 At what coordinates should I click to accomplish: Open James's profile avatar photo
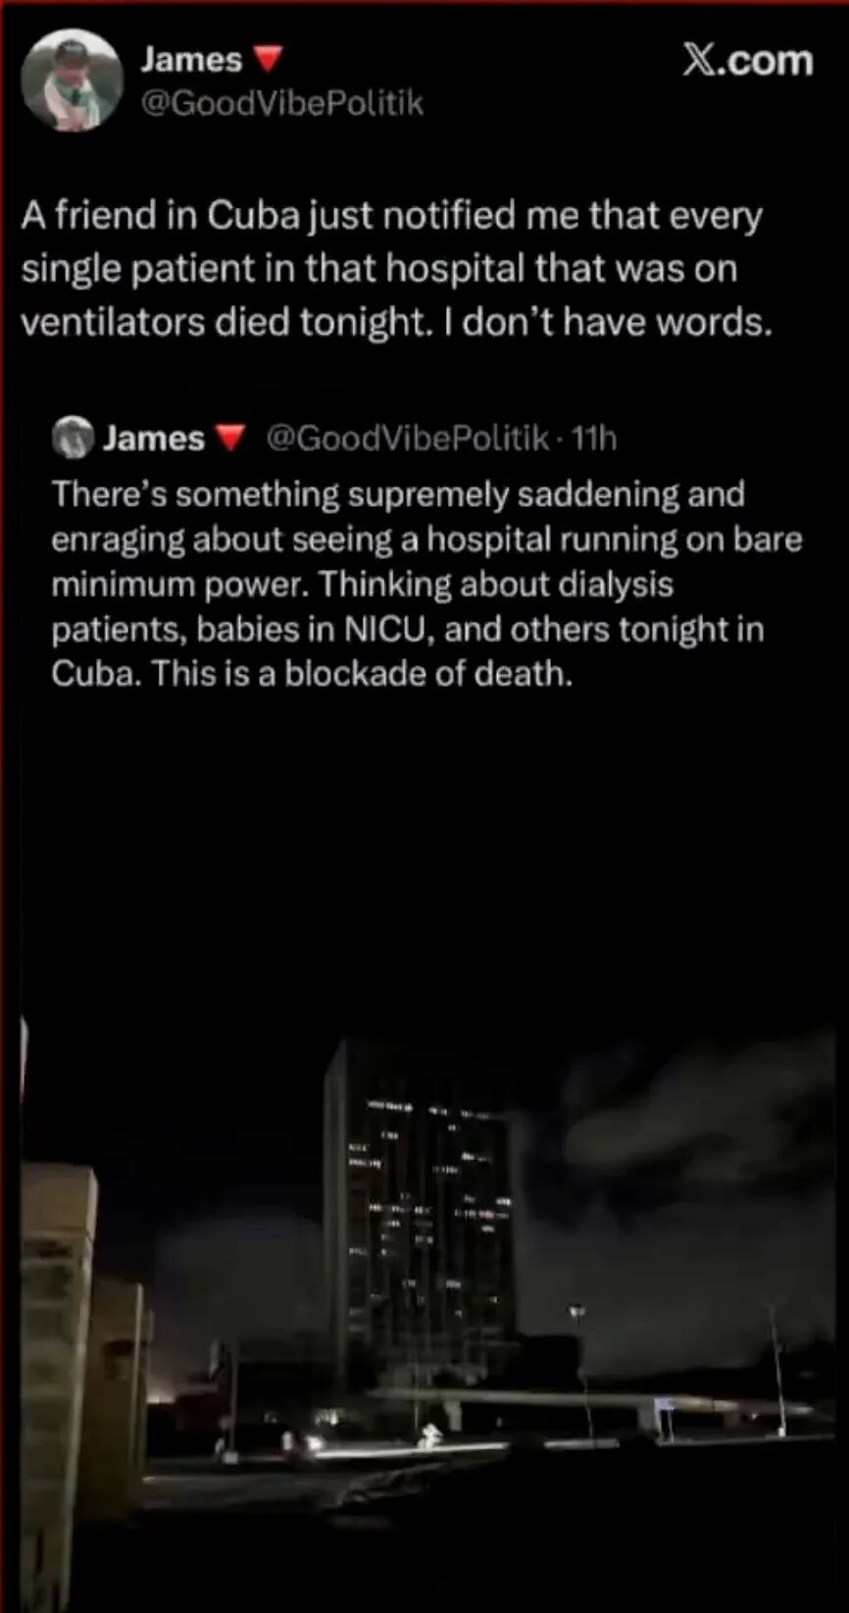(x=71, y=80)
